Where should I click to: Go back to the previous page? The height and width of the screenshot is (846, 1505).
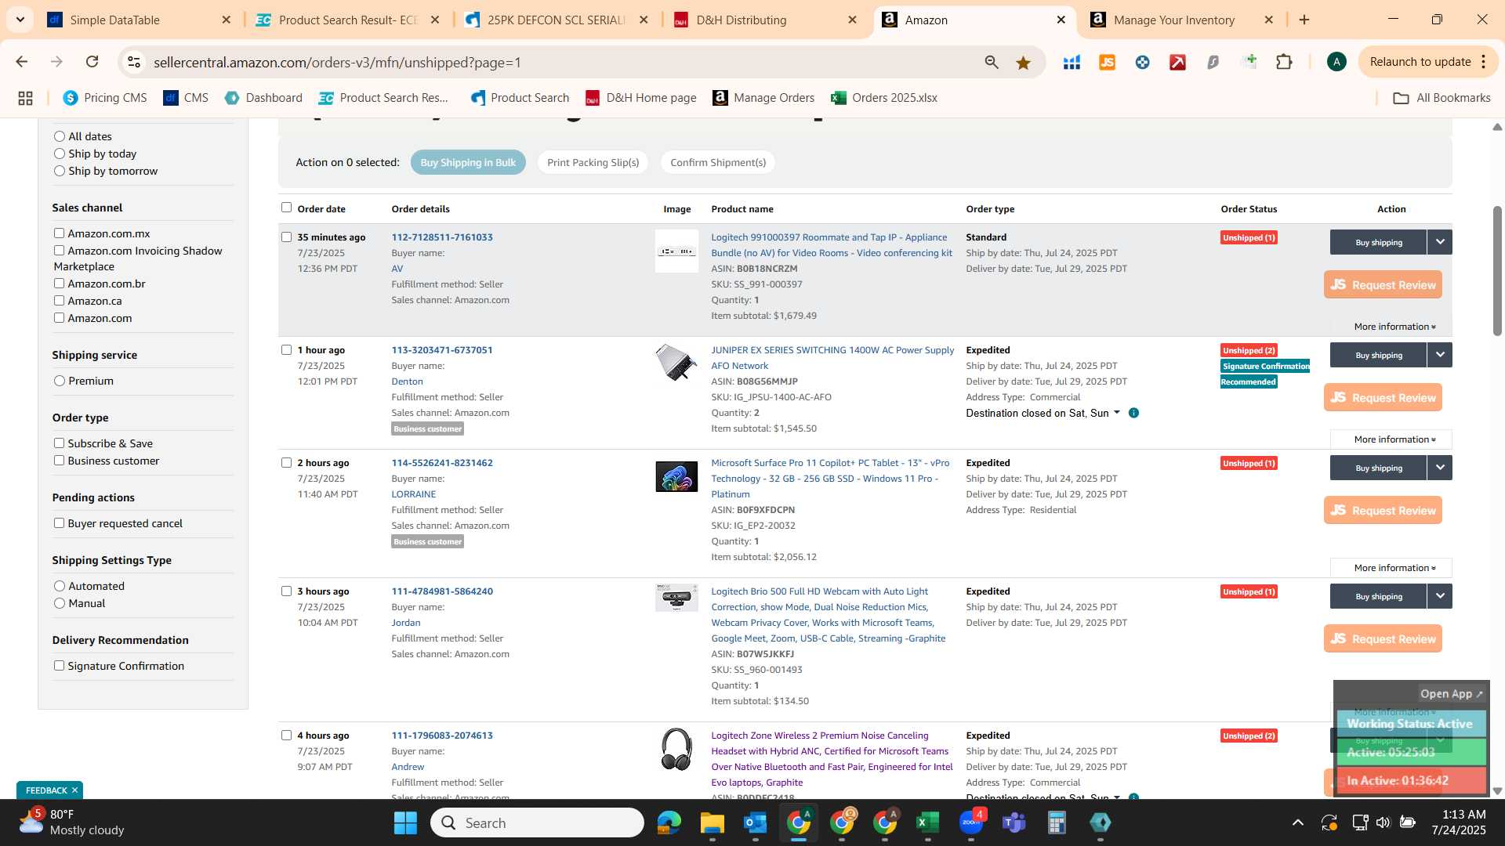tap(21, 62)
